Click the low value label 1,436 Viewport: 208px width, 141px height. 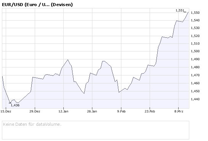point(15,105)
